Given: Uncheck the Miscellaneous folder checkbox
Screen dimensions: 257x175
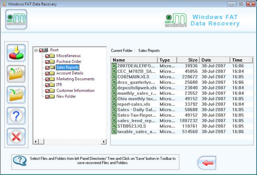Looking at the screenshot, I should coord(47,56).
